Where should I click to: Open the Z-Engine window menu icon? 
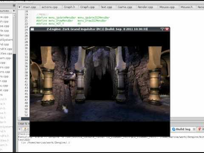[32, 29]
